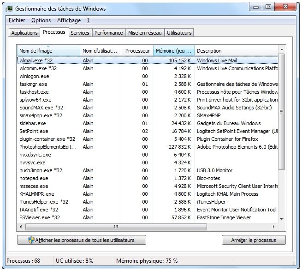Viewport: 302px width, 271px height.
Task: Open the Fichier menu
Action: point(17,20)
